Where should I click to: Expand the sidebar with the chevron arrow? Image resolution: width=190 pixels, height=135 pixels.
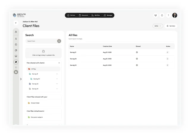pos(21,79)
